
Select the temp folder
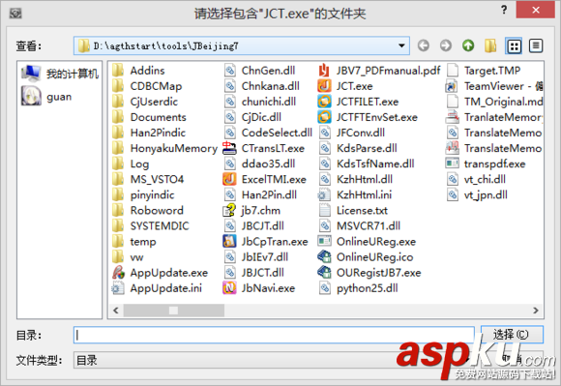coord(134,242)
